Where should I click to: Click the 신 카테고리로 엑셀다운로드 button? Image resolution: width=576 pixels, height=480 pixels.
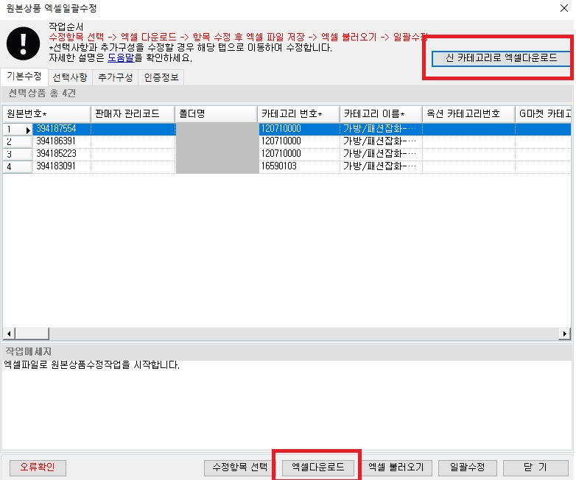click(501, 58)
